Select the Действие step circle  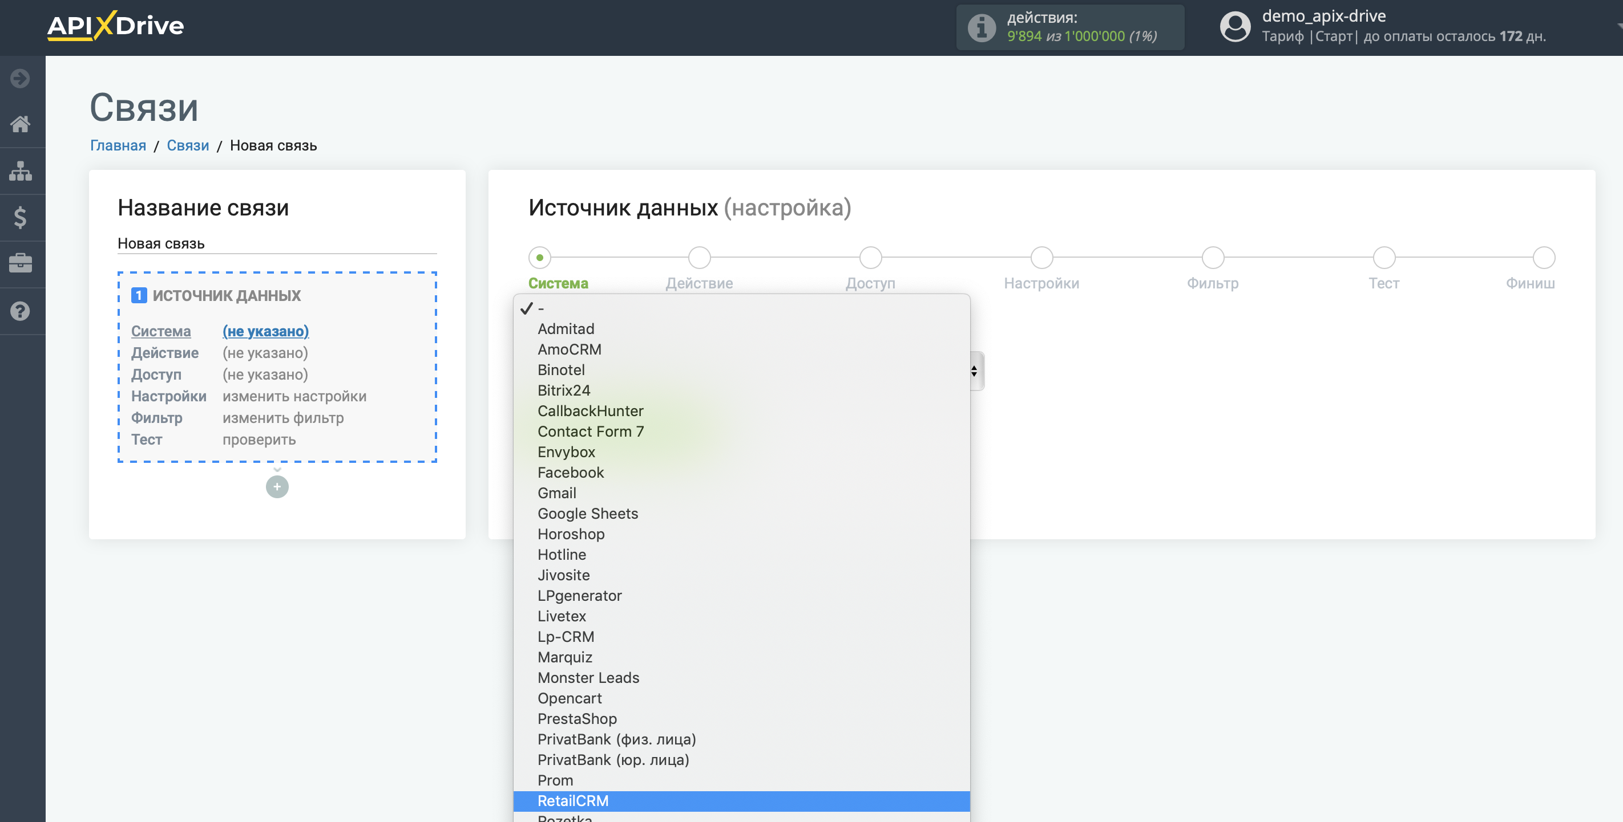(x=699, y=258)
